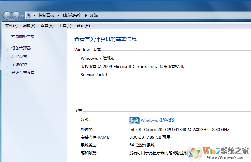Expand the arrow after 控制面板 breadcrumb
Viewport: 251px width, 162px height.
coord(59,15)
